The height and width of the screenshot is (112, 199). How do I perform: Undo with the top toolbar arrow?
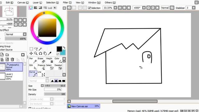coord(69,8)
